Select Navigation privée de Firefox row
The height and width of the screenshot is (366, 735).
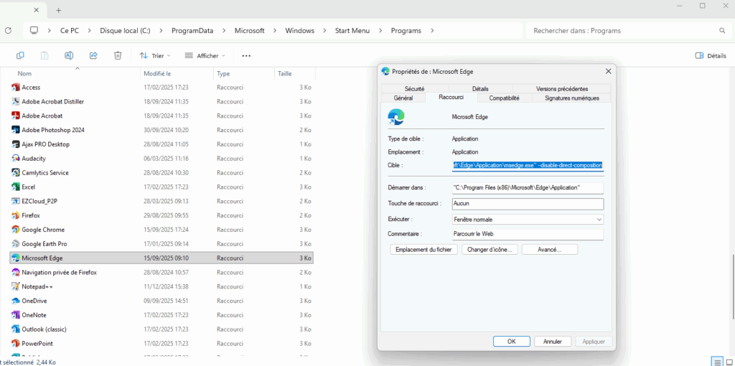coord(161,272)
